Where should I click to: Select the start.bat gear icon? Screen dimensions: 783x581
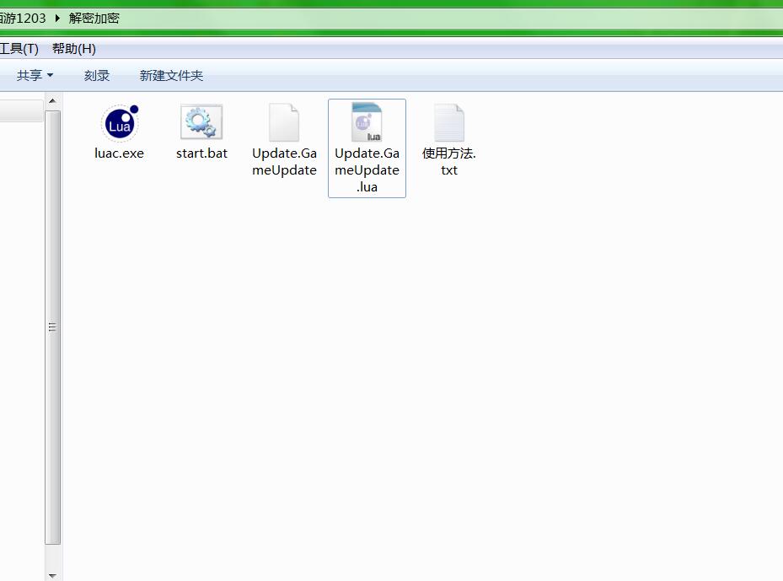click(201, 123)
